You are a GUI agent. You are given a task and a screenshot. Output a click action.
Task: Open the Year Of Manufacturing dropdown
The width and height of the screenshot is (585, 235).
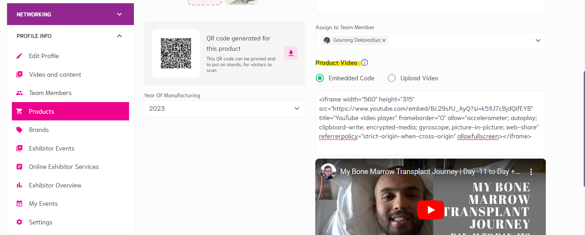[297, 109]
